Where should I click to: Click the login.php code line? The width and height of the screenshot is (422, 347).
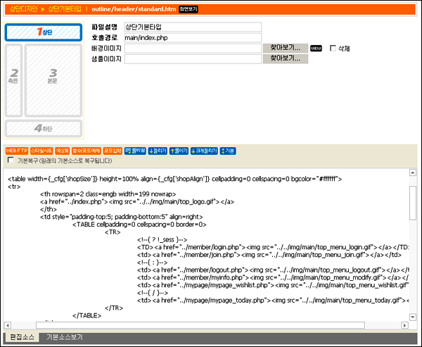click(273, 247)
